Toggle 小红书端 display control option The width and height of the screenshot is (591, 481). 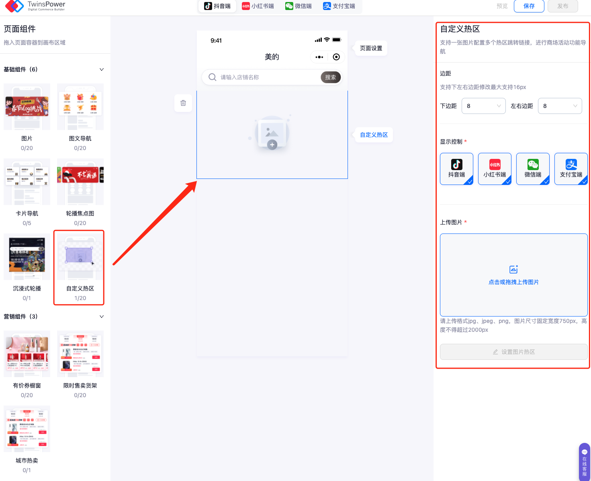(x=495, y=169)
